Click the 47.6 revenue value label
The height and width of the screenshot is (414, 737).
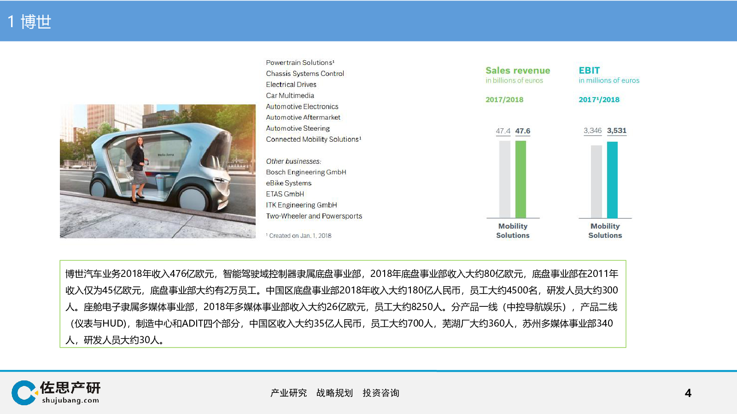(523, 131)
